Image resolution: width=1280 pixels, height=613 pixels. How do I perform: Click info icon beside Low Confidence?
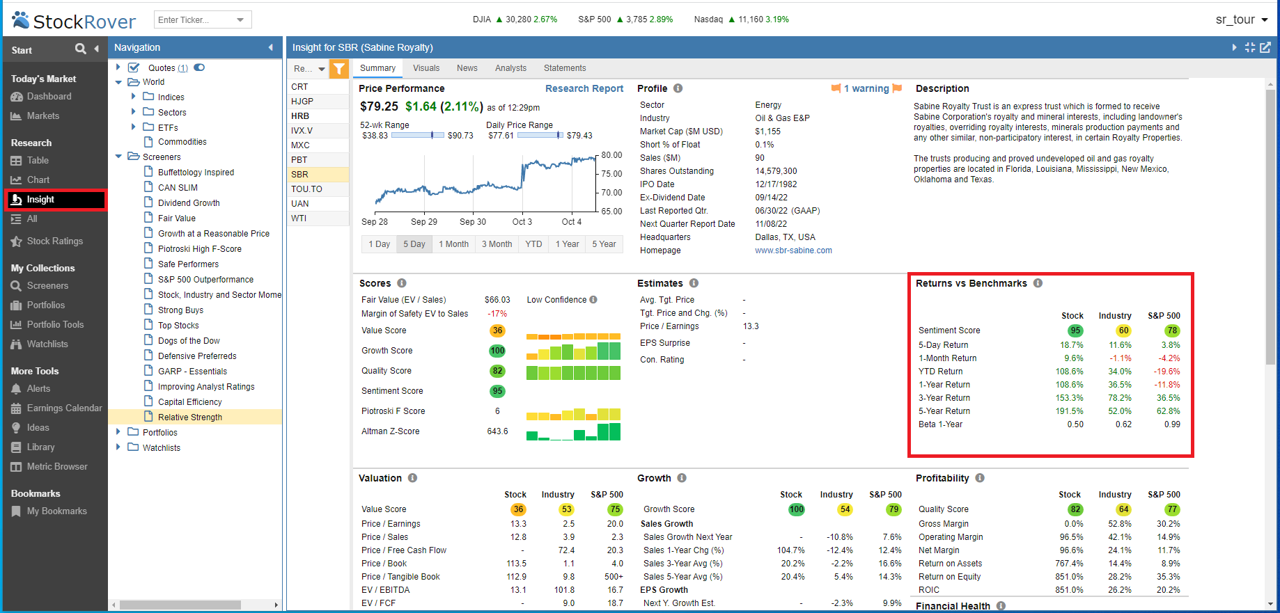click(x=593, y=300)
